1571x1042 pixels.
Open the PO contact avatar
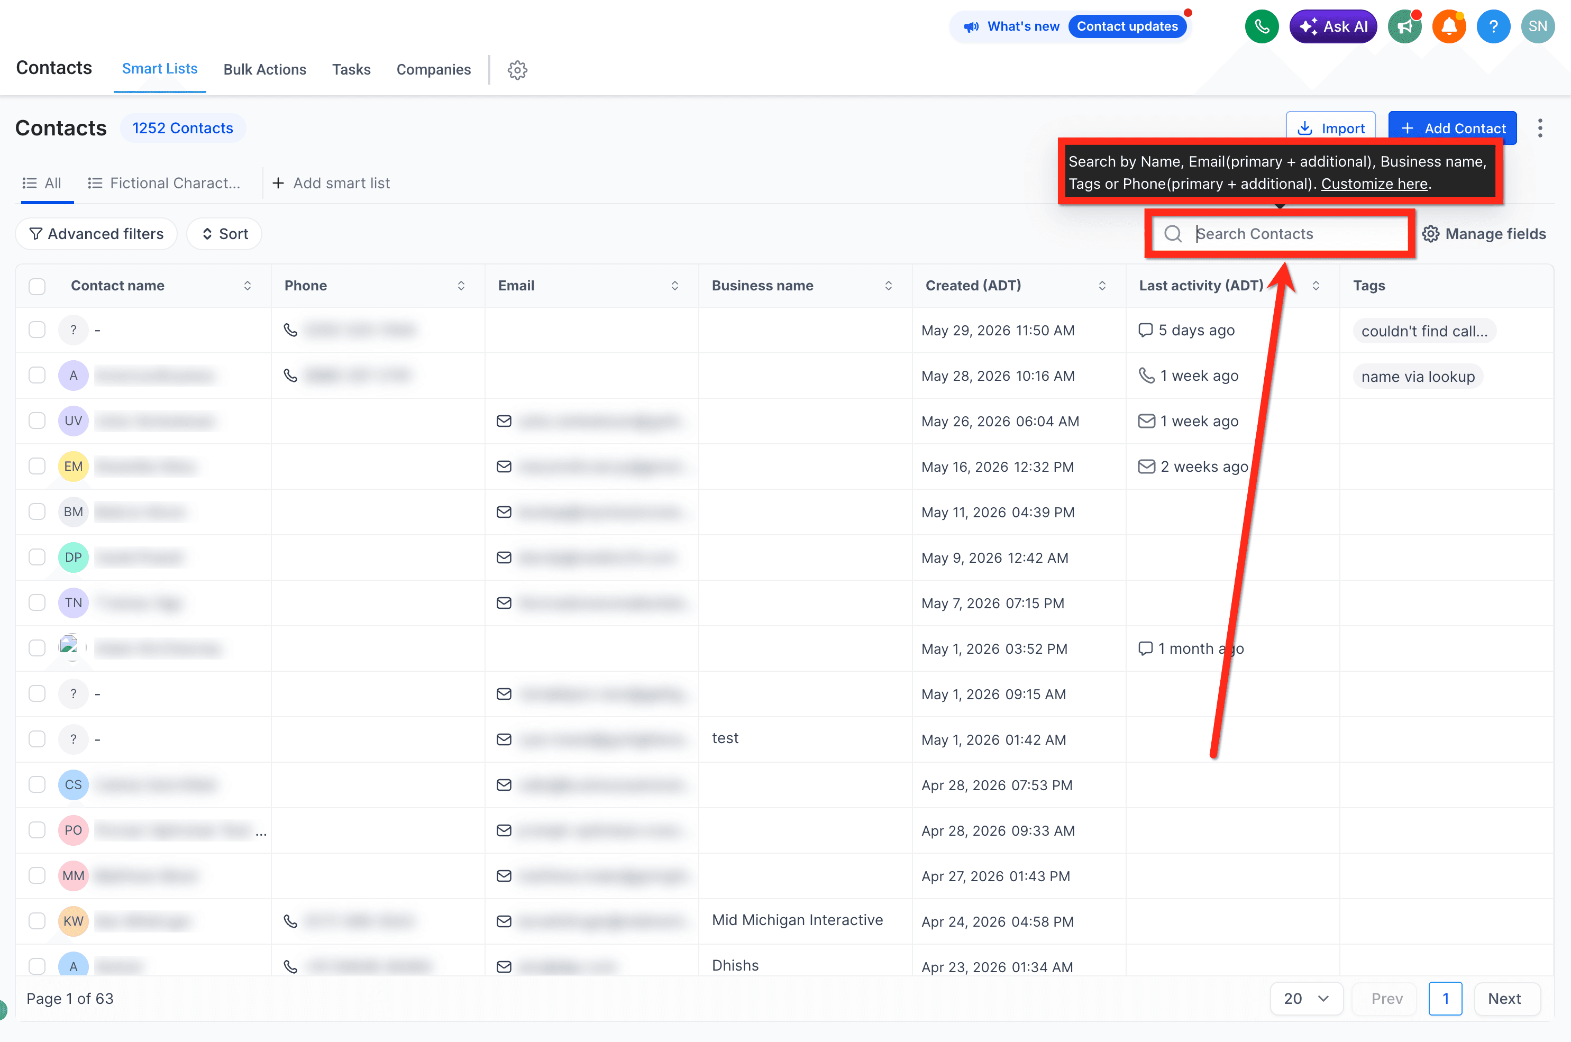pos(73,830)
